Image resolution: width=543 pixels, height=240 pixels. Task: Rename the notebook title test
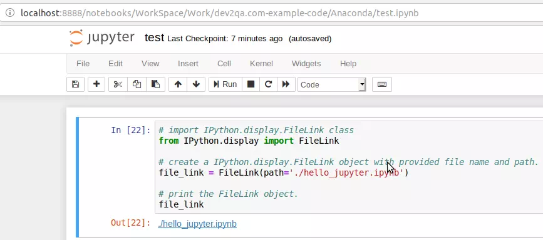tap(154, 37)
